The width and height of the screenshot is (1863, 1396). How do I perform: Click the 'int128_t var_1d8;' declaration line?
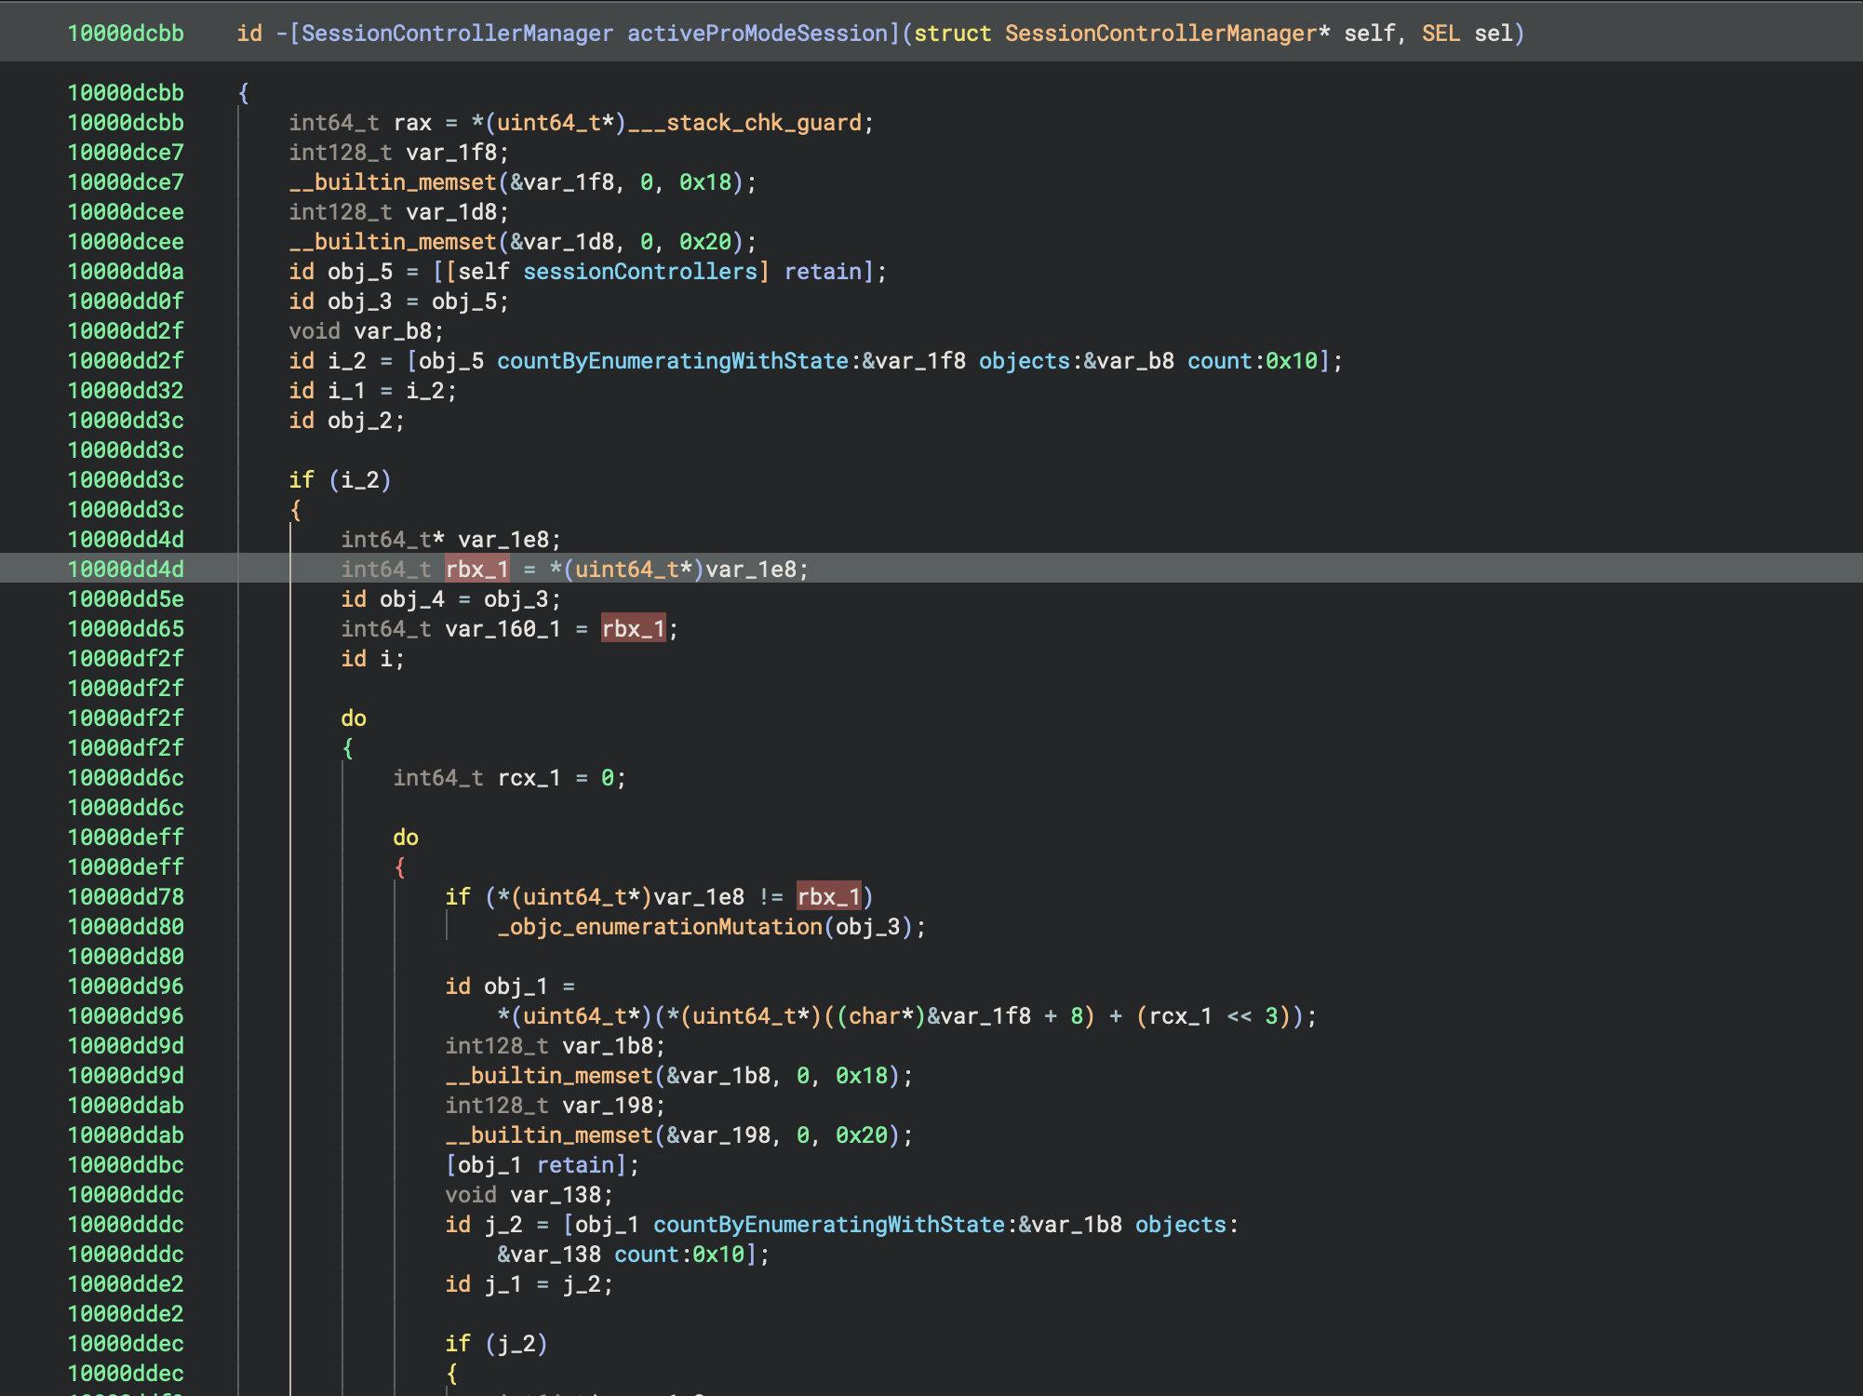pos(398,212)
